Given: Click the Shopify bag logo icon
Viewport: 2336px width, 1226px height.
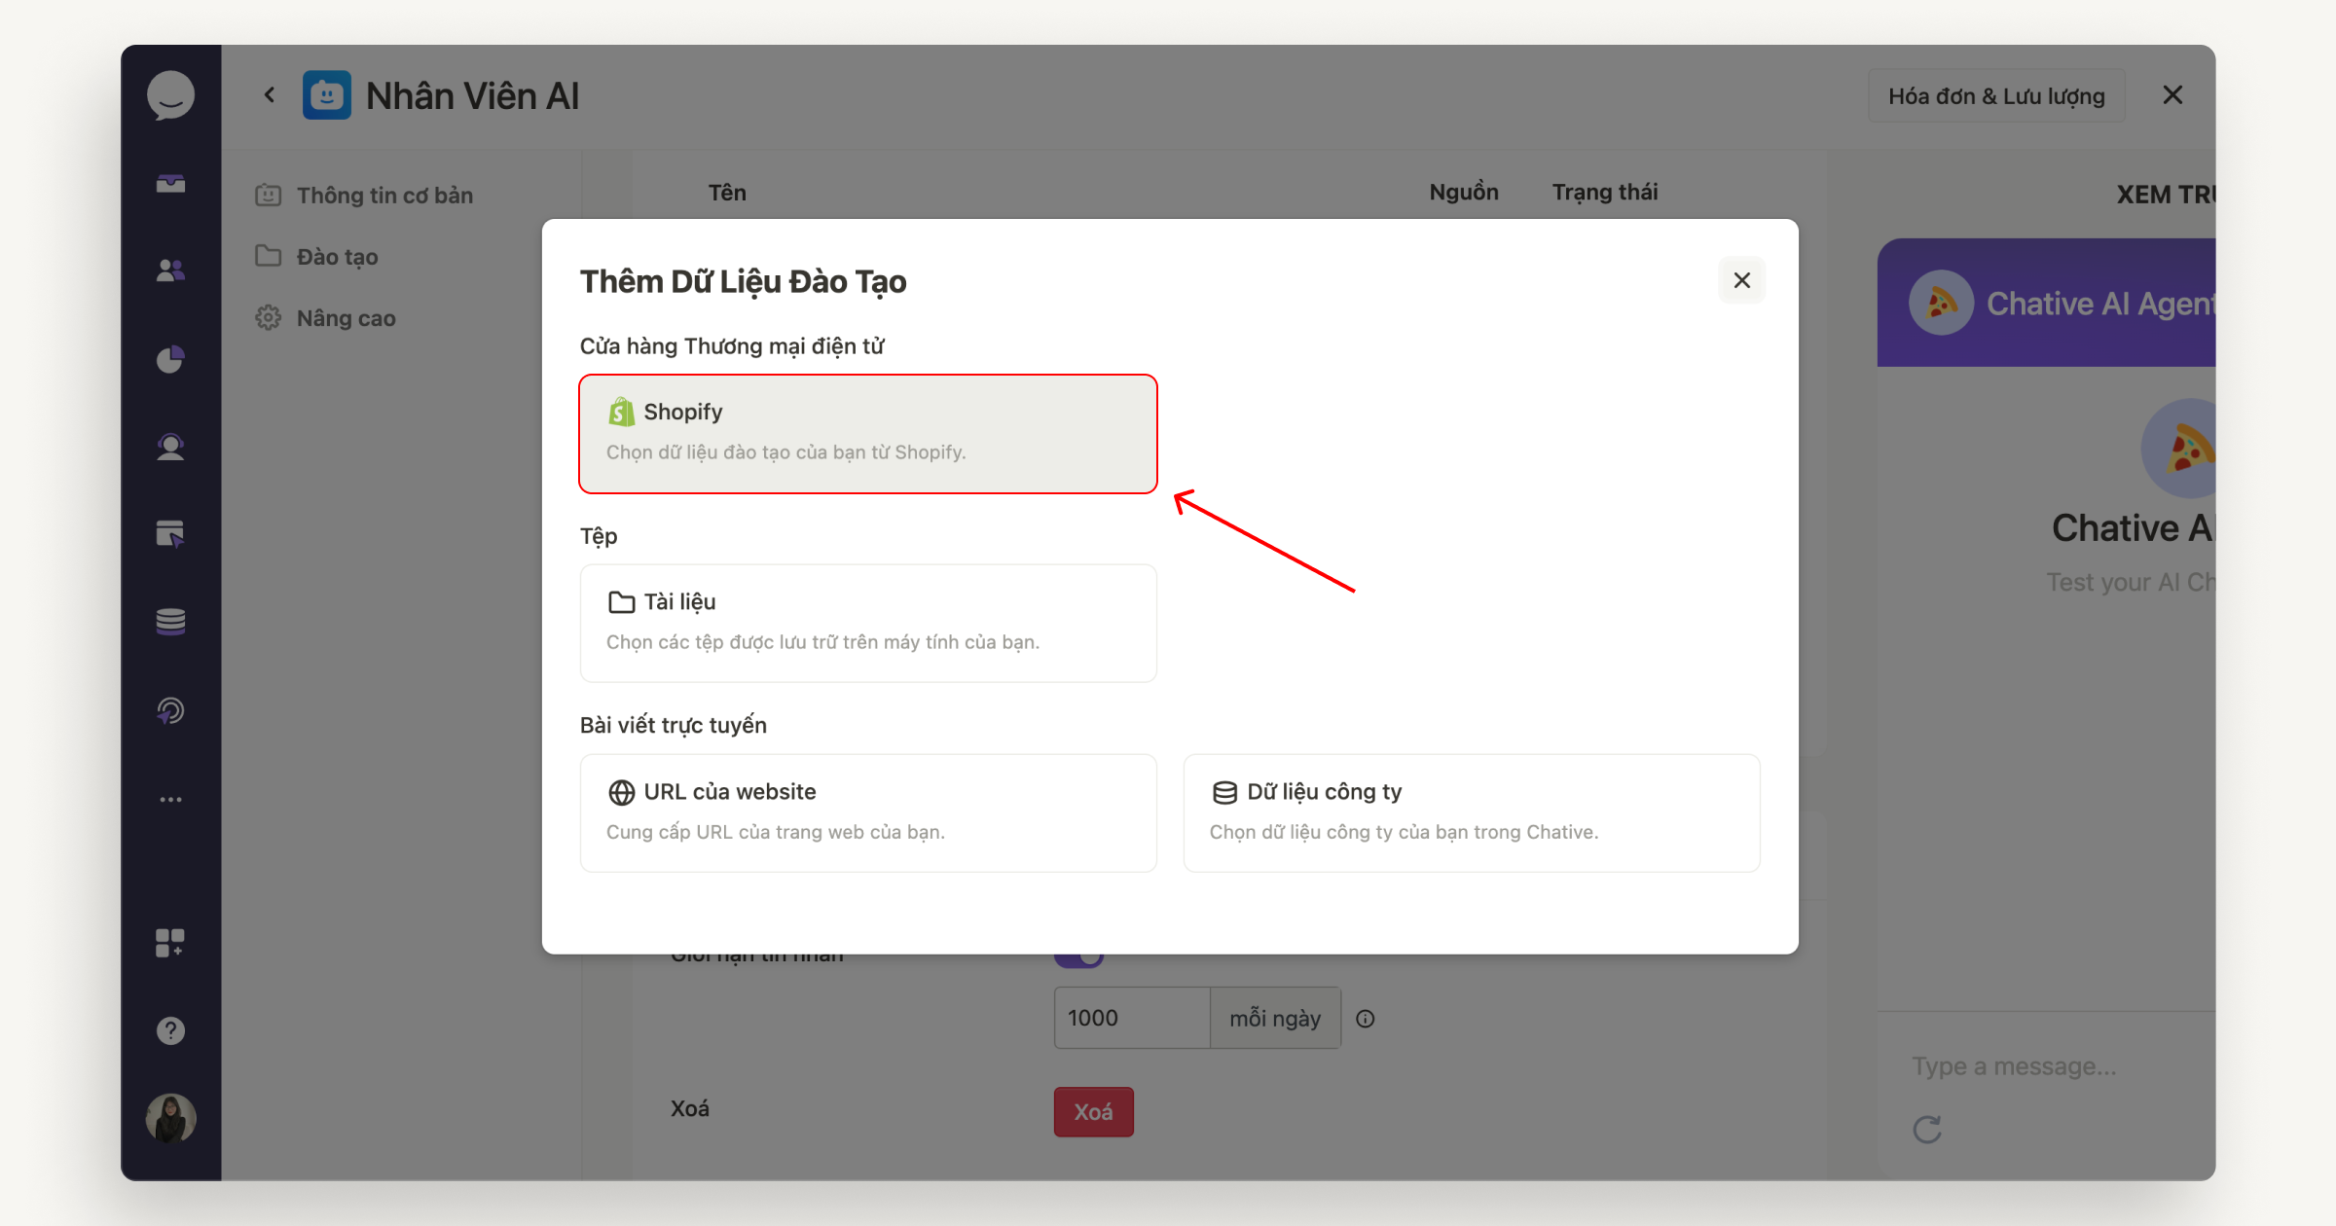Looking at the screenshot, I should point(621,412).
